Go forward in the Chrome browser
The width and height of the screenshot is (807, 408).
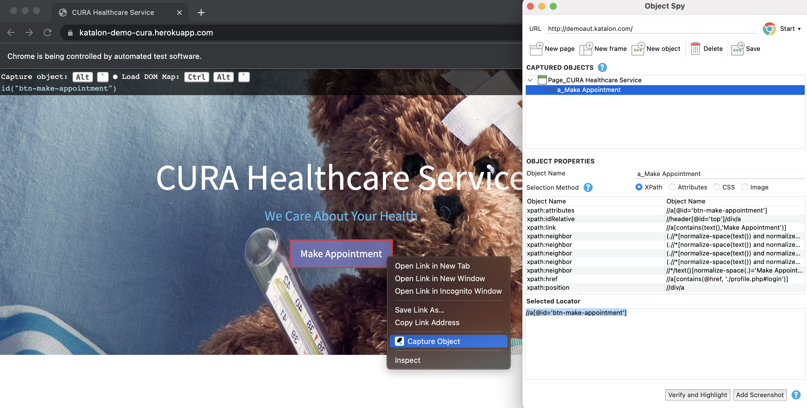29,32
